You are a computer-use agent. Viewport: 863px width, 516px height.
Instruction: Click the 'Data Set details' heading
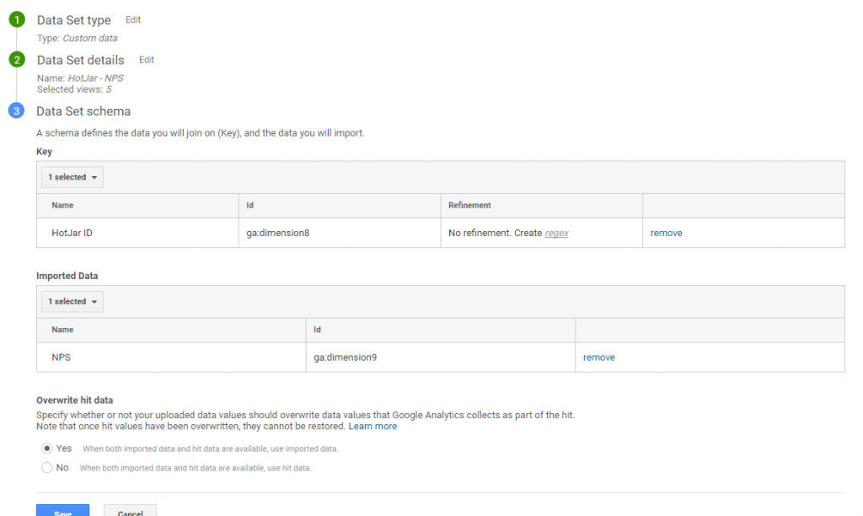pyautogui.click(x=80, y=60)
